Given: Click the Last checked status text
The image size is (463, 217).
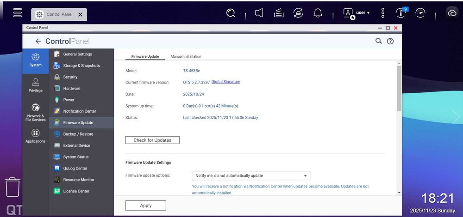Looking at the screenshot, I should point(220,117).
